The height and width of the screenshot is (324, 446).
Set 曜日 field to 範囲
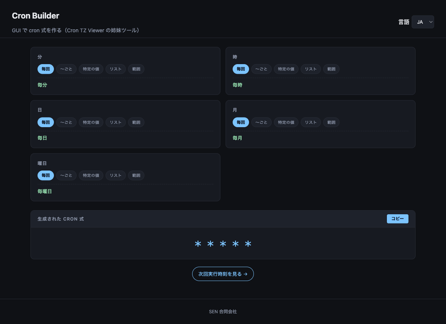point(136,175)
